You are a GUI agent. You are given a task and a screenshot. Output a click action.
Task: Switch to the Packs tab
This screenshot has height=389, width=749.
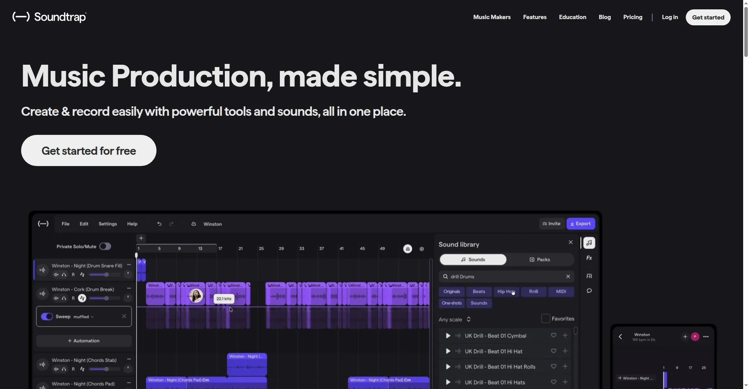tap(540, 260)
